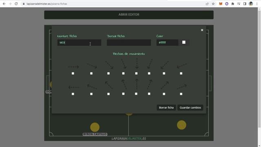Check the left-pointing arrow in bottom row
The height and width of the screenshot is (147, 261).
pos(73,94)
